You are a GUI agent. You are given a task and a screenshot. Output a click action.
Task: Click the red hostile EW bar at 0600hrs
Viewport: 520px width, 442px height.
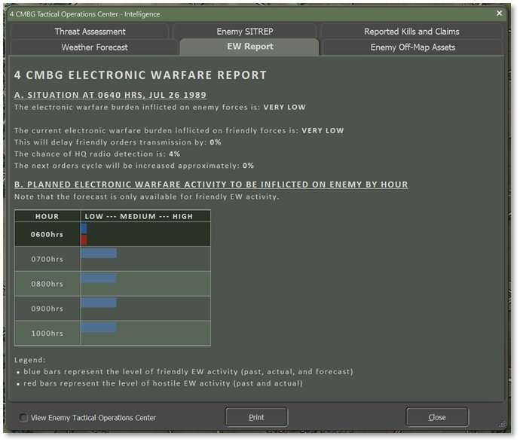pyautogui.click(x=84, y=240)
